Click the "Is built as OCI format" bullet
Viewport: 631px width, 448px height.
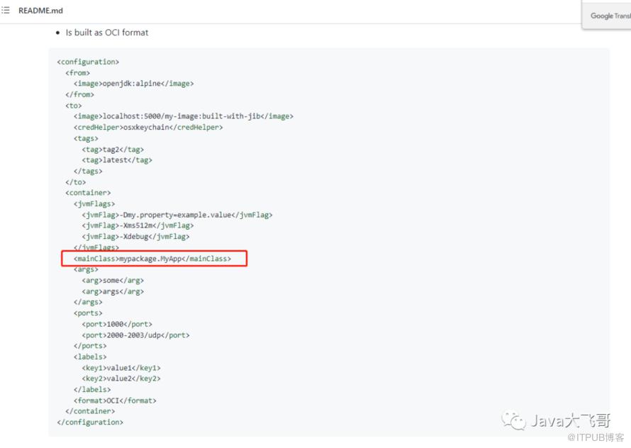106,33
